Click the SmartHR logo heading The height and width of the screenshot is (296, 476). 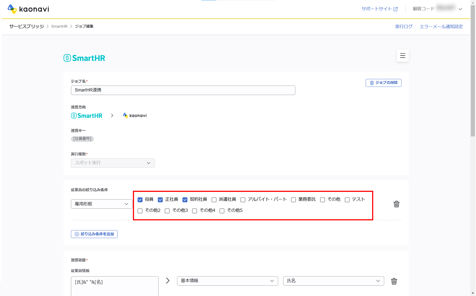pos(84,58)
